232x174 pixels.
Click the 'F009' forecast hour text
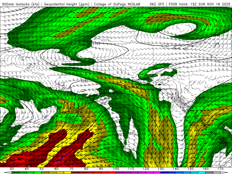(x=173, y=4)
